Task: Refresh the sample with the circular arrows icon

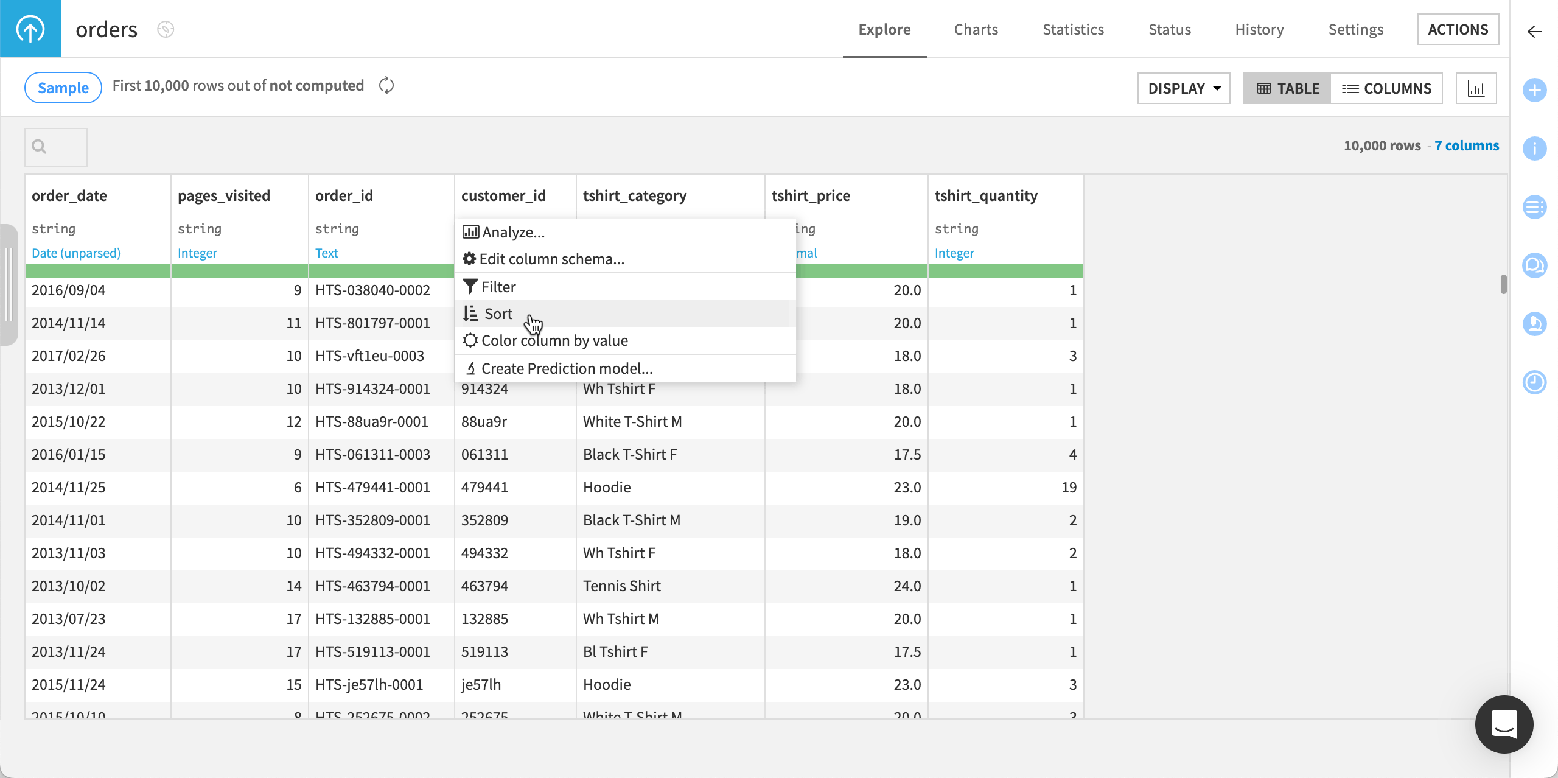Action: (386, 86)
